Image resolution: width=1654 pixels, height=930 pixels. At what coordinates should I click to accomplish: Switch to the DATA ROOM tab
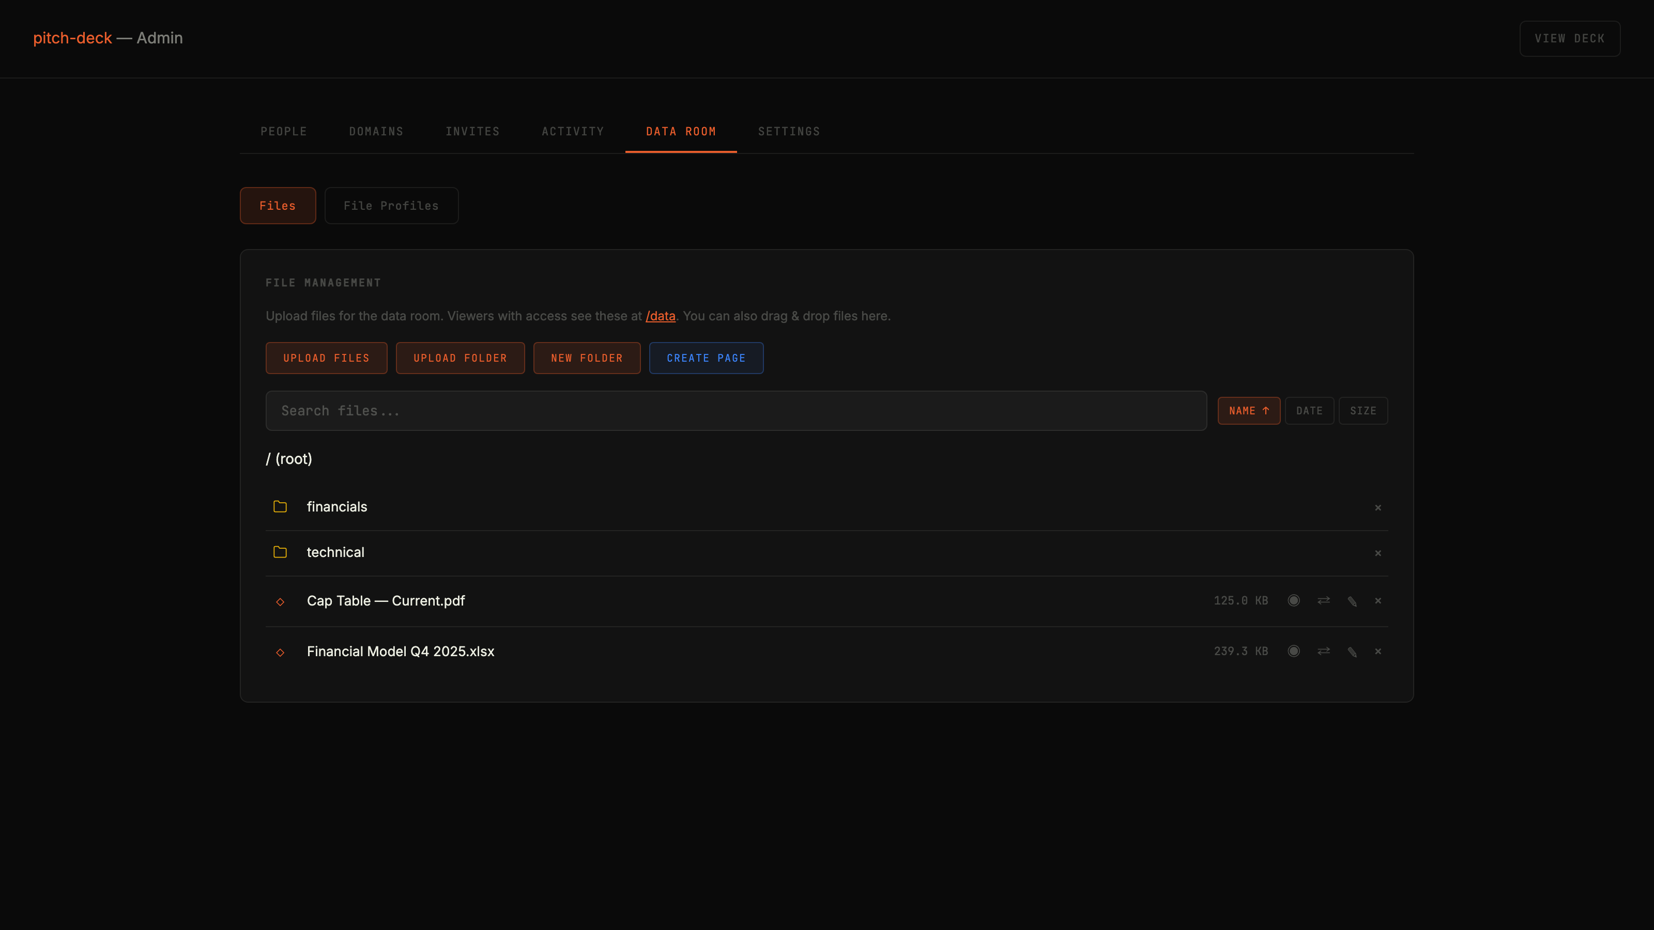681,131
